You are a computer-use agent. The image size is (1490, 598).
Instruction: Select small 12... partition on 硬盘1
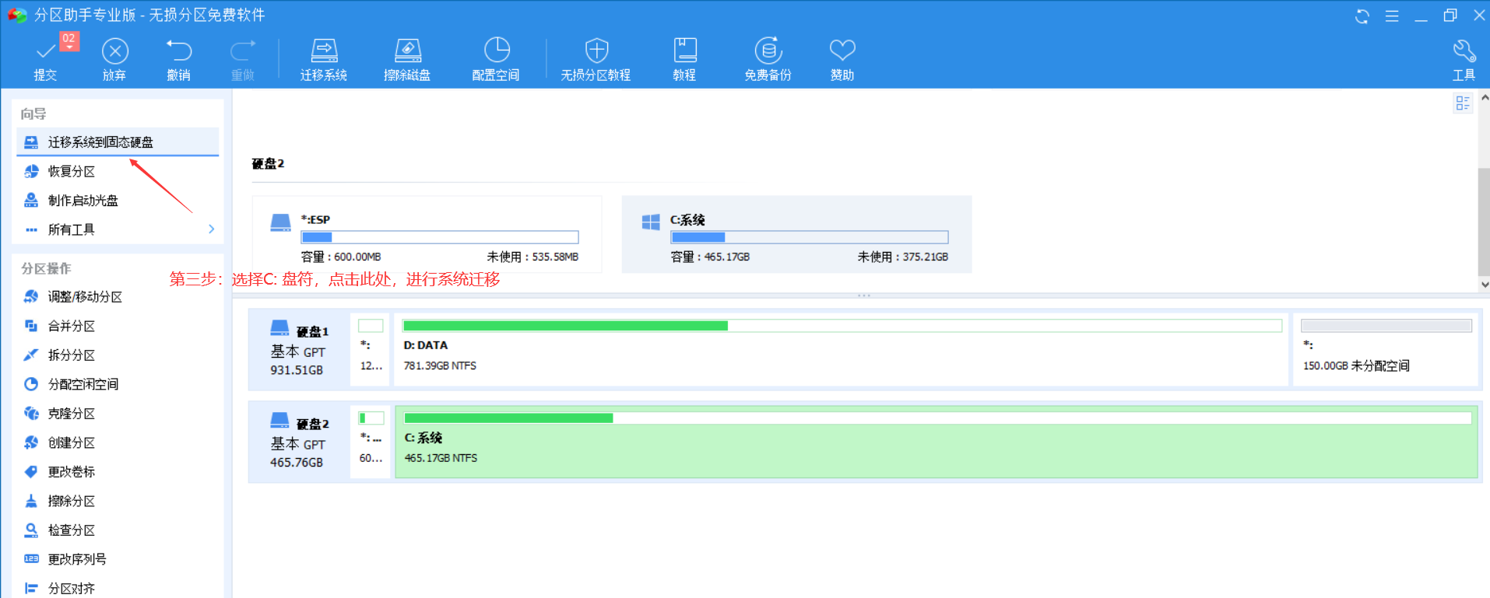(x=371, y=348)
